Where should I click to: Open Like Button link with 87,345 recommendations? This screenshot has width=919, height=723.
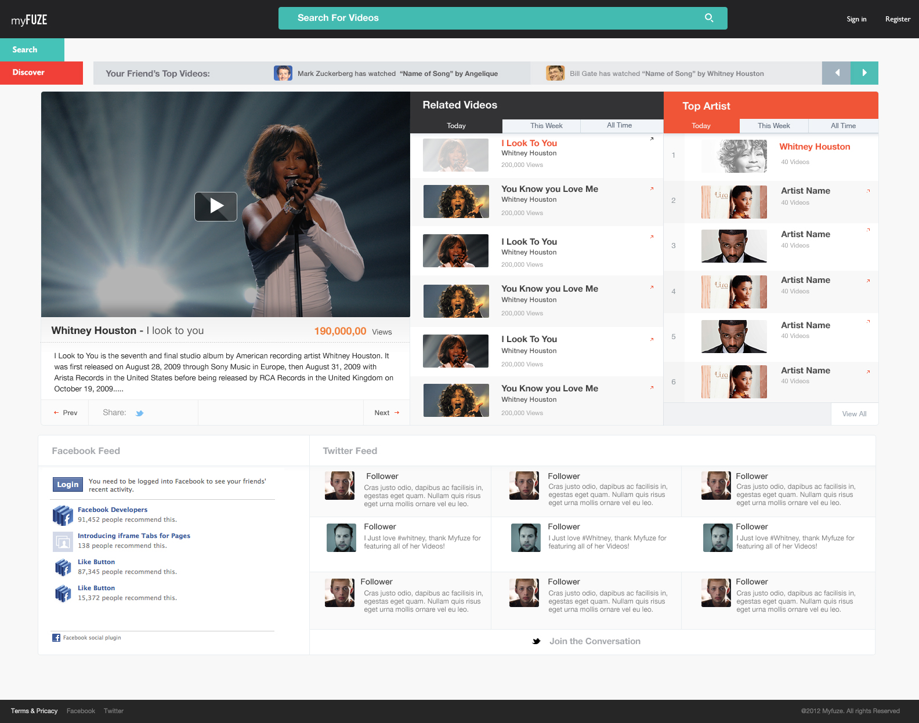click(x=96, y=562)
